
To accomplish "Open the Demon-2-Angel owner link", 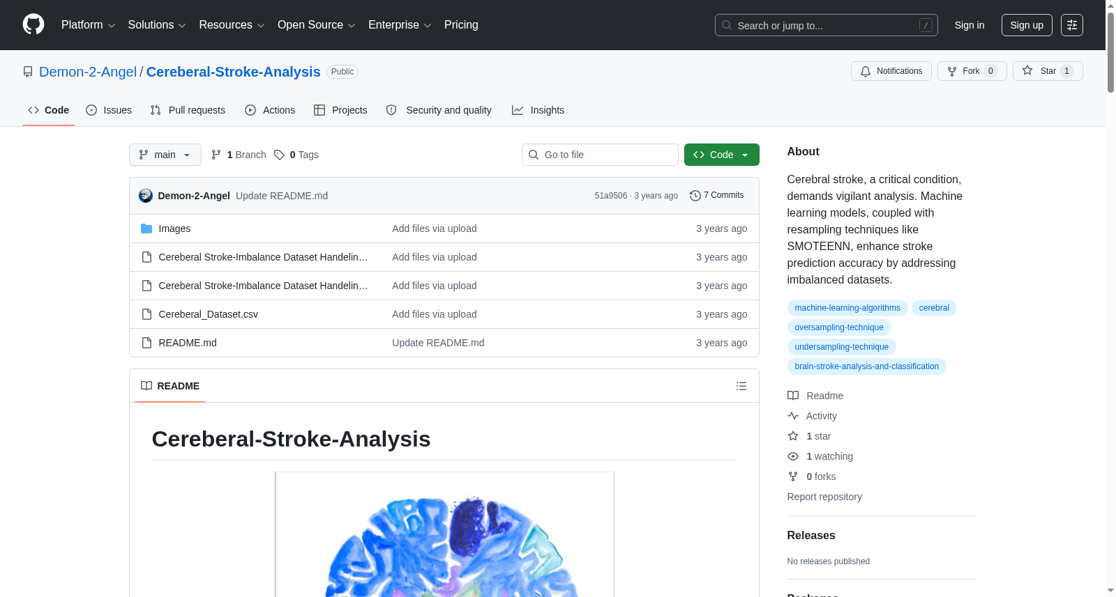I will tap(88, 72).
